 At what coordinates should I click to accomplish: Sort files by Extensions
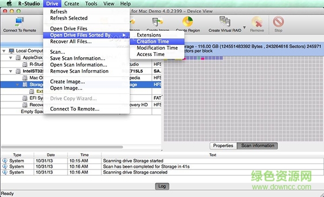pyautogui.click(x=157, y=35)
